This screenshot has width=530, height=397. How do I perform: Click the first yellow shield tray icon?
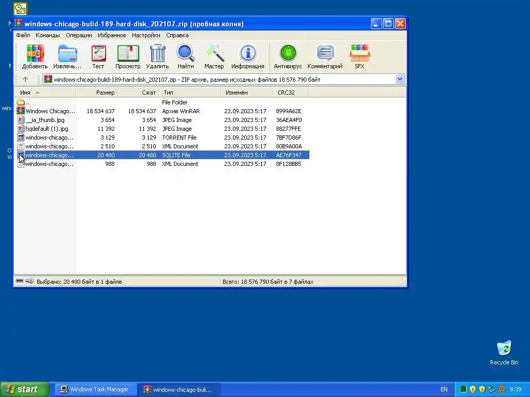473,389
